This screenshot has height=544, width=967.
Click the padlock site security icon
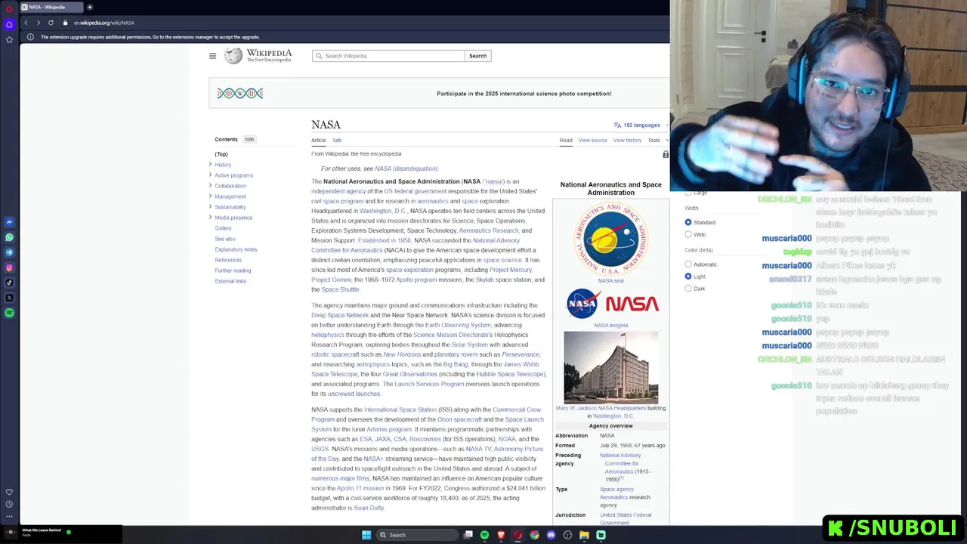click(x=65, y=23)
